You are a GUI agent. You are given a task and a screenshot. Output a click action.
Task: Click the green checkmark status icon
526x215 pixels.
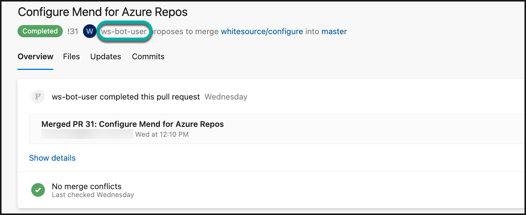[38, 190]
